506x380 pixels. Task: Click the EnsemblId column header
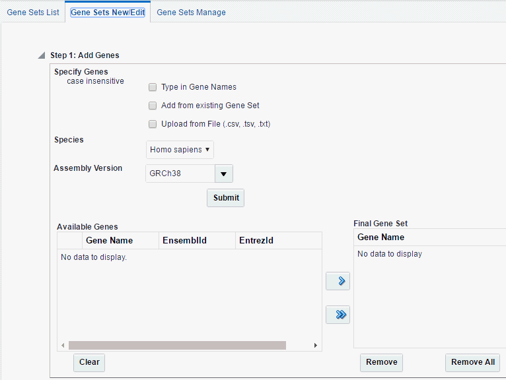tap(197, 240)
